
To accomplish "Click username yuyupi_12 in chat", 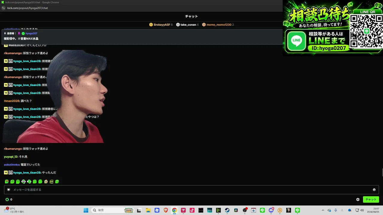I will (11, 157).
